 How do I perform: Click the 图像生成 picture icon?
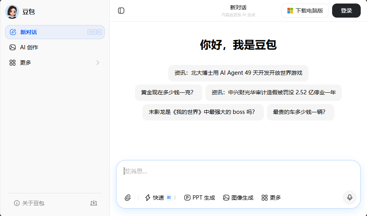(x=226, y=198)
